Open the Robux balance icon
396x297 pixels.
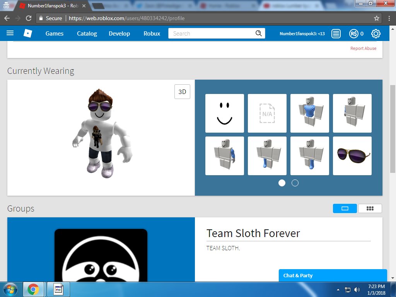353,34
